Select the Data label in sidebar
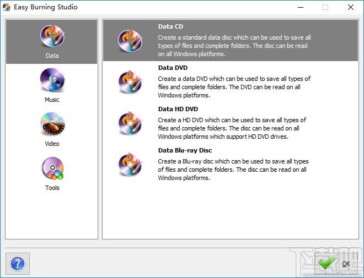364x278 pixels. coord(52,56)
